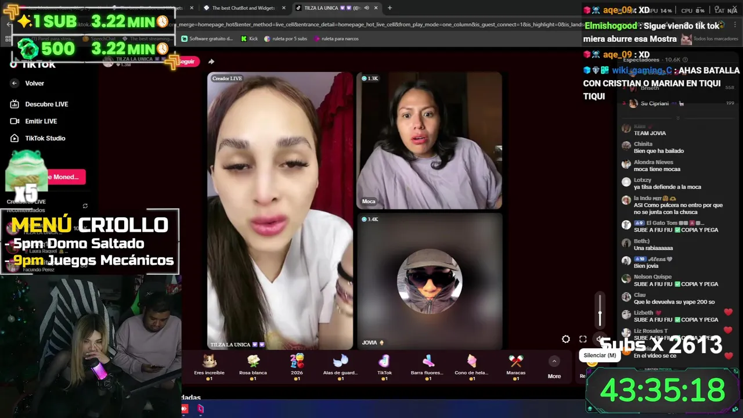Viewport: 743px width, 418px height.
Task: Click JOVIA's 3.4K viewer count
Action: [370, 219]
